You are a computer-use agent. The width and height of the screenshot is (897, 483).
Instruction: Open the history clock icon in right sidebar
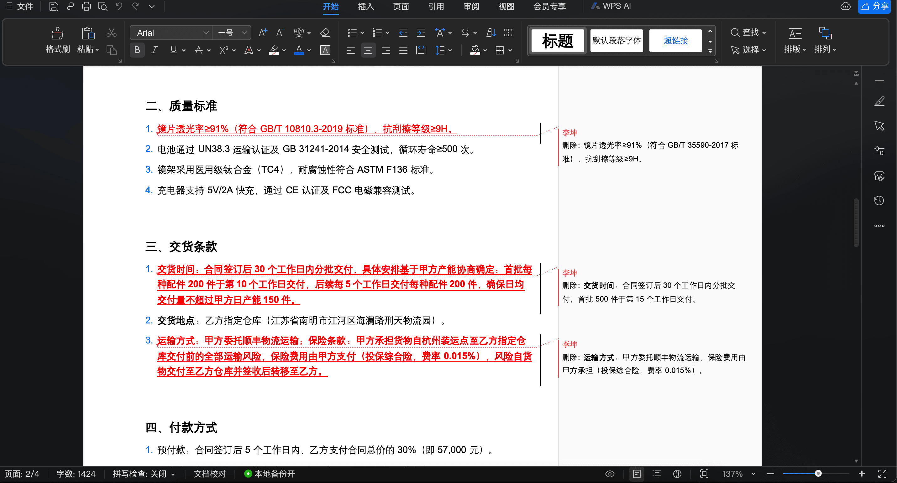coord(879,201)
